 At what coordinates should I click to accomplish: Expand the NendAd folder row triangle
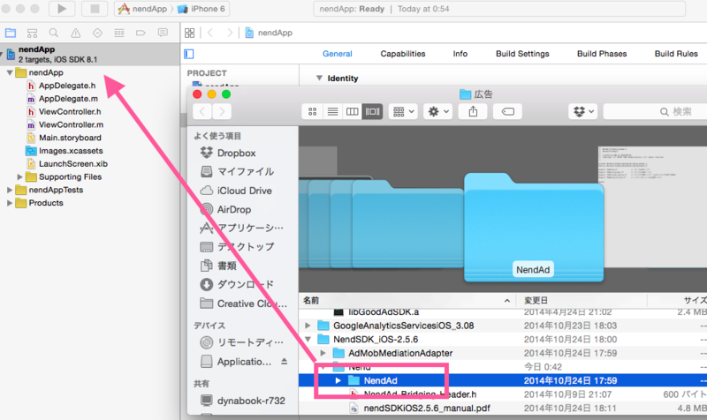tap(338, 381)
